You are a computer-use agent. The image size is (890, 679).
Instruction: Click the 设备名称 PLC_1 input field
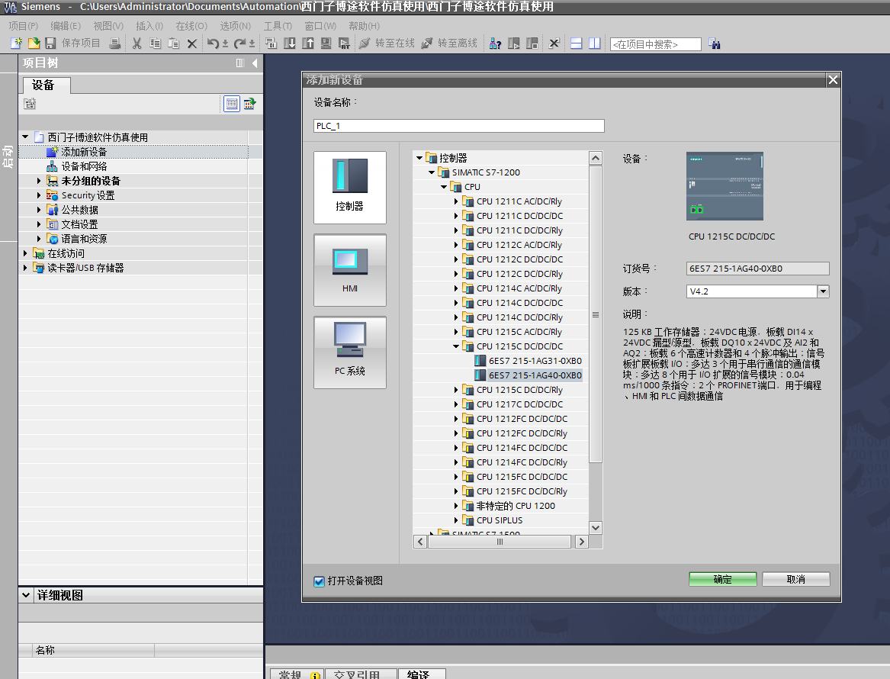click(458, 126)
